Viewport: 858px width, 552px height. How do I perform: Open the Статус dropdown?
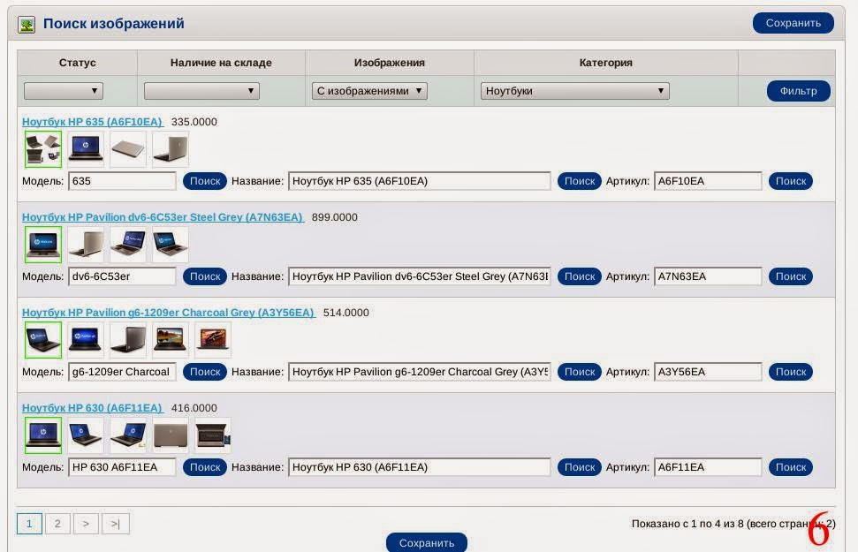click(64, 91)
